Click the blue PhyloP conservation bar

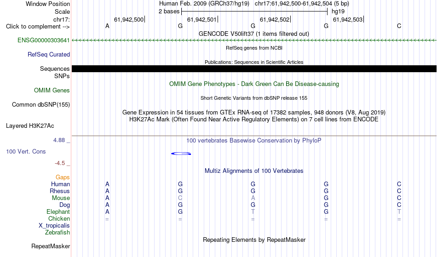point(181,154)
